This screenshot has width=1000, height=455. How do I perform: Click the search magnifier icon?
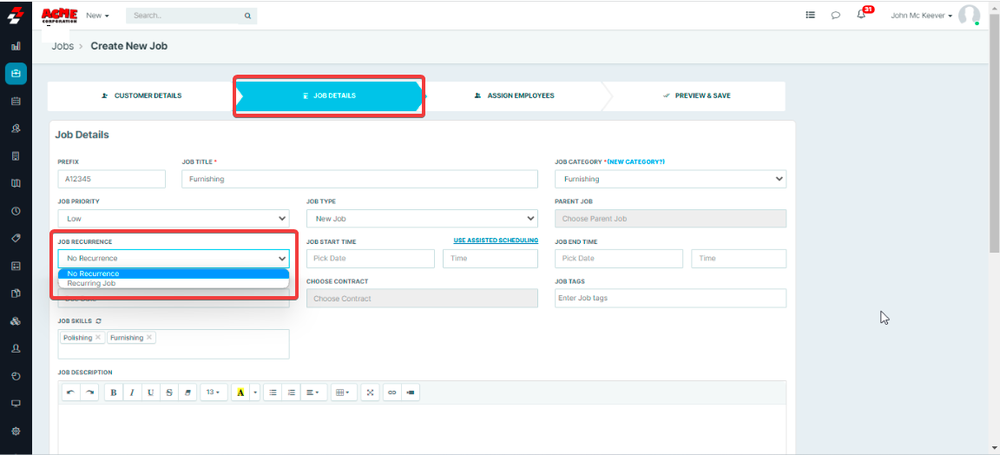click(x=247, y=16)
